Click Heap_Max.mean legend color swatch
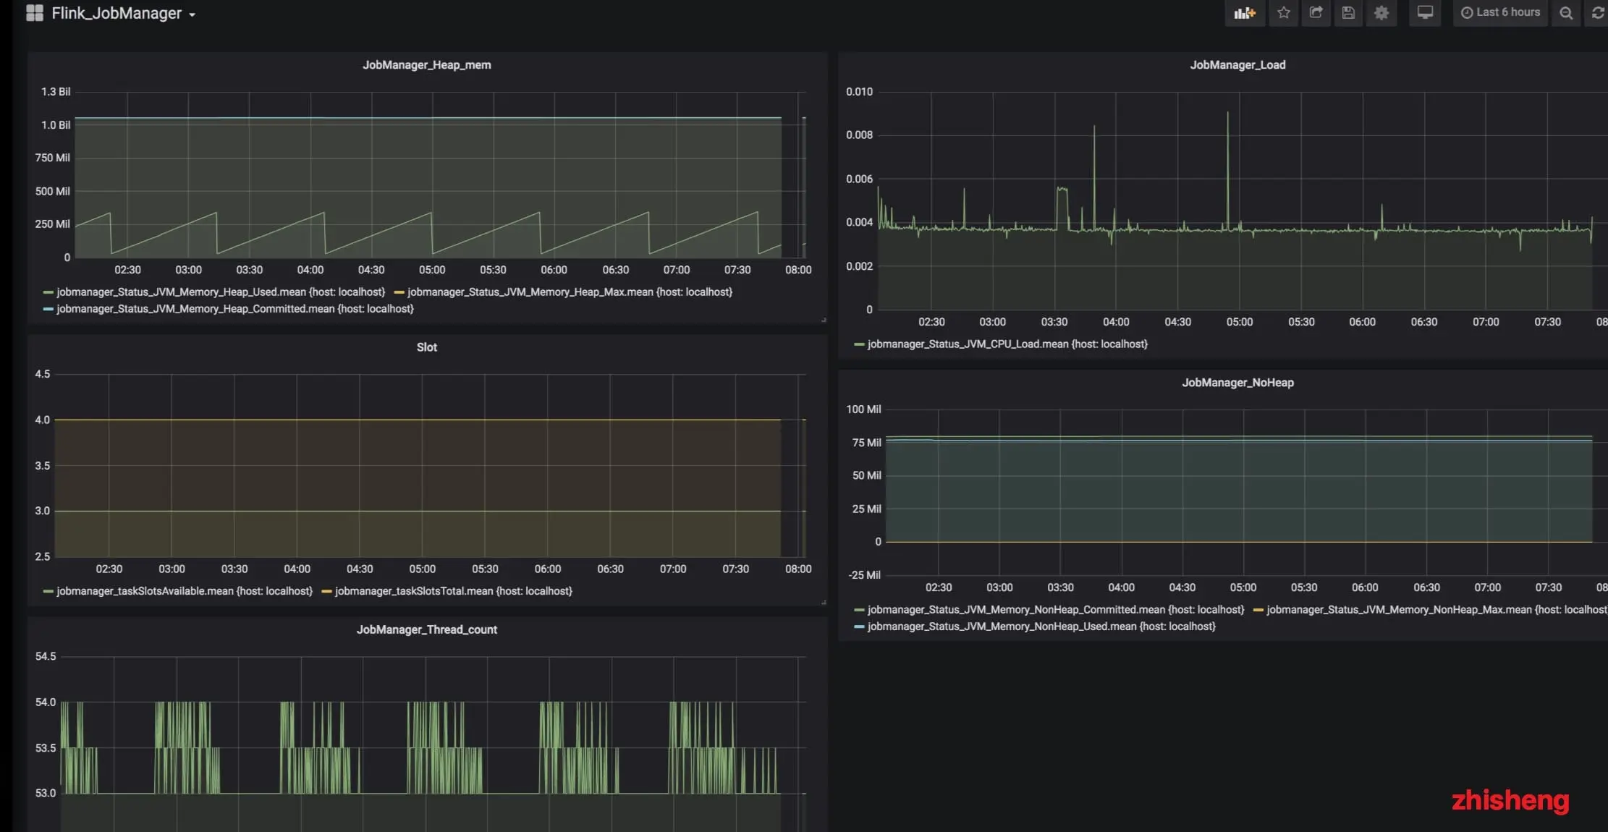 399,292
